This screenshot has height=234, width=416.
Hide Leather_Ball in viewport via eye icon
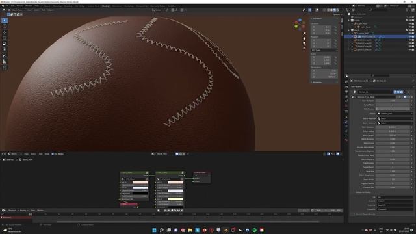pos(409,33)
